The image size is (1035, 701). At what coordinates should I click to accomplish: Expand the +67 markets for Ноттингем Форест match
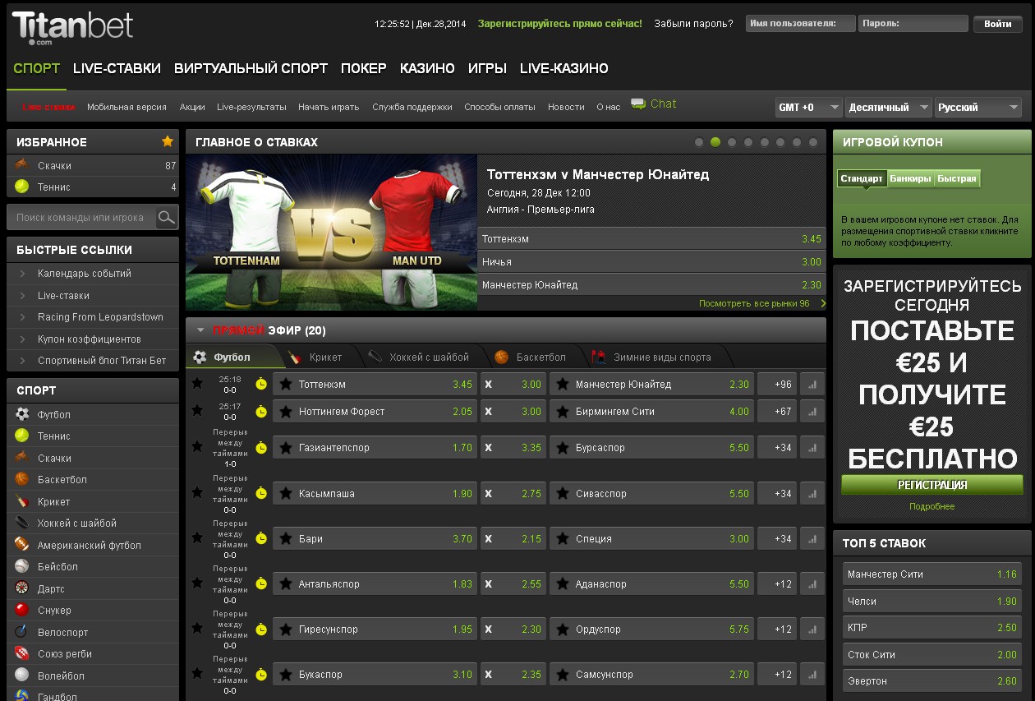[x=777, y=411]
